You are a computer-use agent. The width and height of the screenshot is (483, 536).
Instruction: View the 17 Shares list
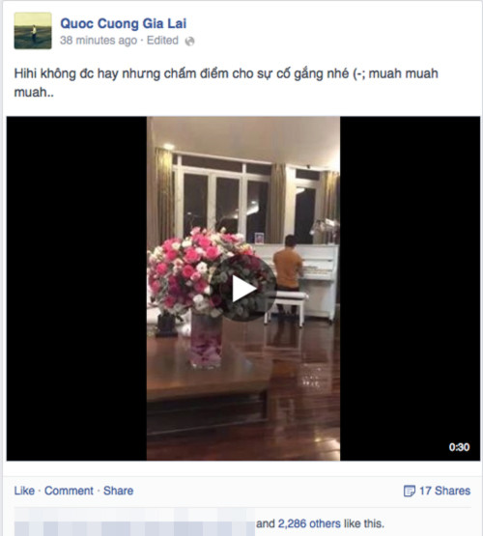[x=444, y=491]
